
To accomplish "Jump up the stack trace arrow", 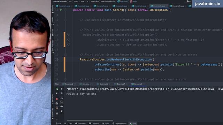I will (62, 89).
